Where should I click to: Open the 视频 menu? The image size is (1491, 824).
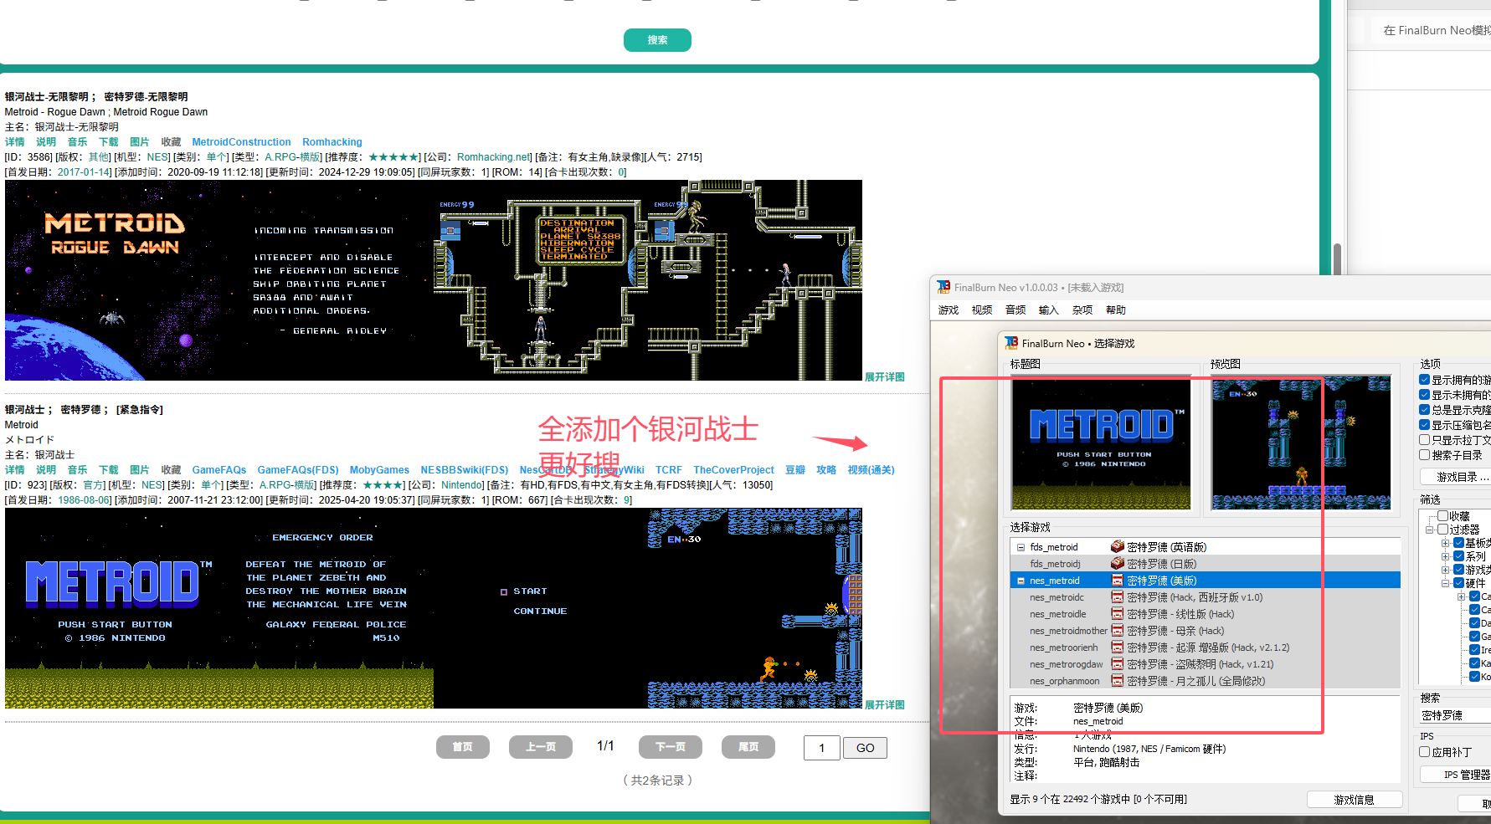pos(982,310)
